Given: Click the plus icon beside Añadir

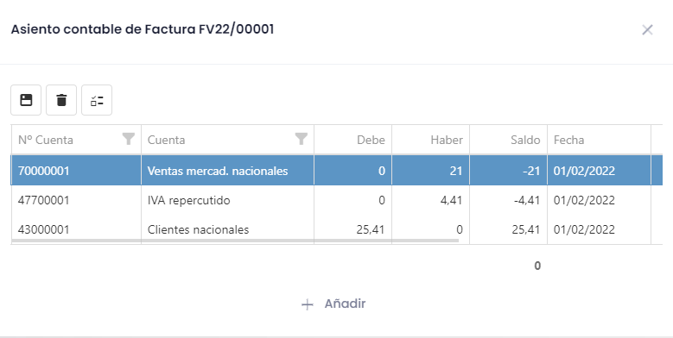Looking at the screenshot, I should pos(308,304).
